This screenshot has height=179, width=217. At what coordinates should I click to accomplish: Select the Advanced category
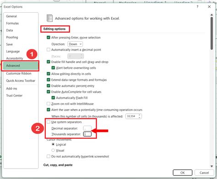21,66
